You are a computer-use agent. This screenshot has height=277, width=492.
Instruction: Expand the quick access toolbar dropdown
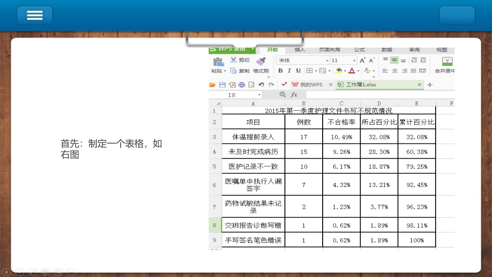pyautogui.click(x=284, y=84)
